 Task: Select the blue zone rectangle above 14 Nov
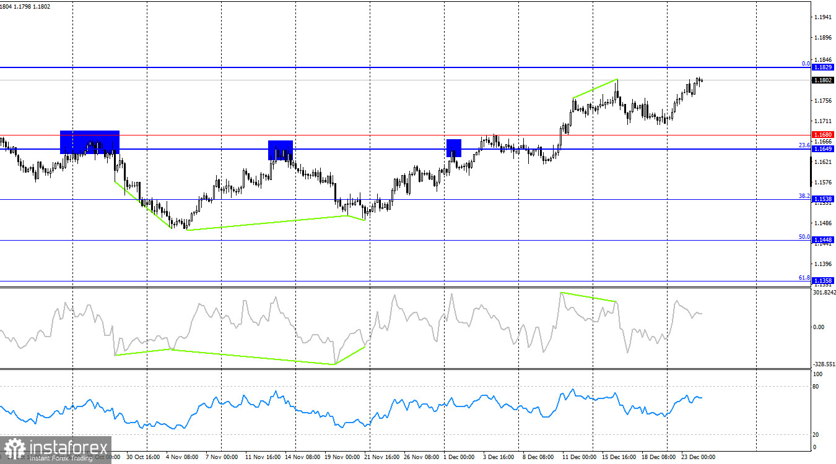pos(281,150)
